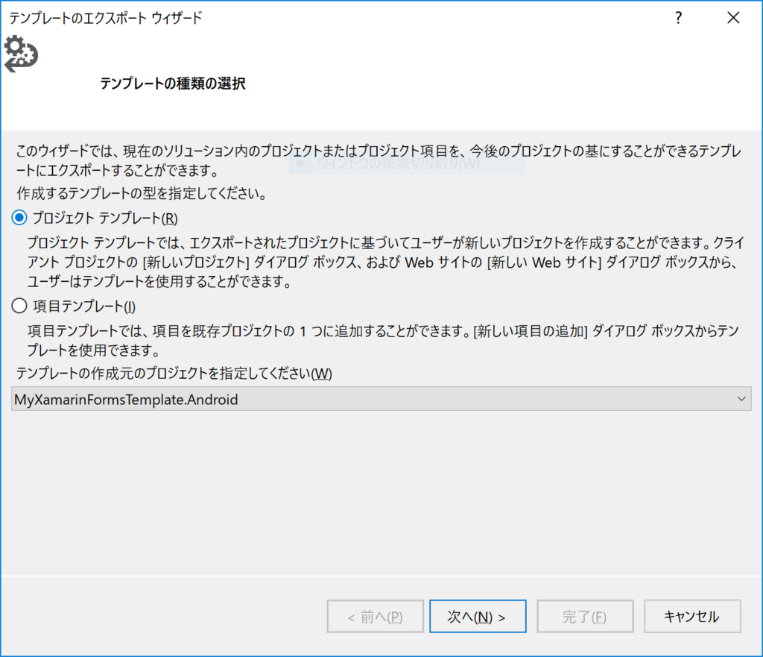Click the テンプレートのエクスポート ウィザード title text
This screenshot has height=657, width=763.
(106, 18)
